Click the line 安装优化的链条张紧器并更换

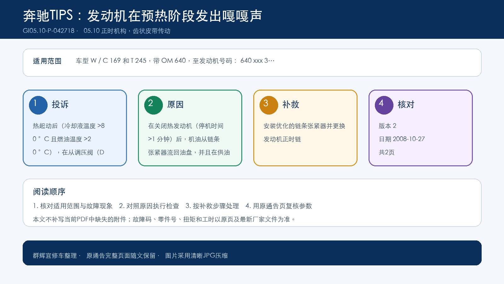coord(304,126)
